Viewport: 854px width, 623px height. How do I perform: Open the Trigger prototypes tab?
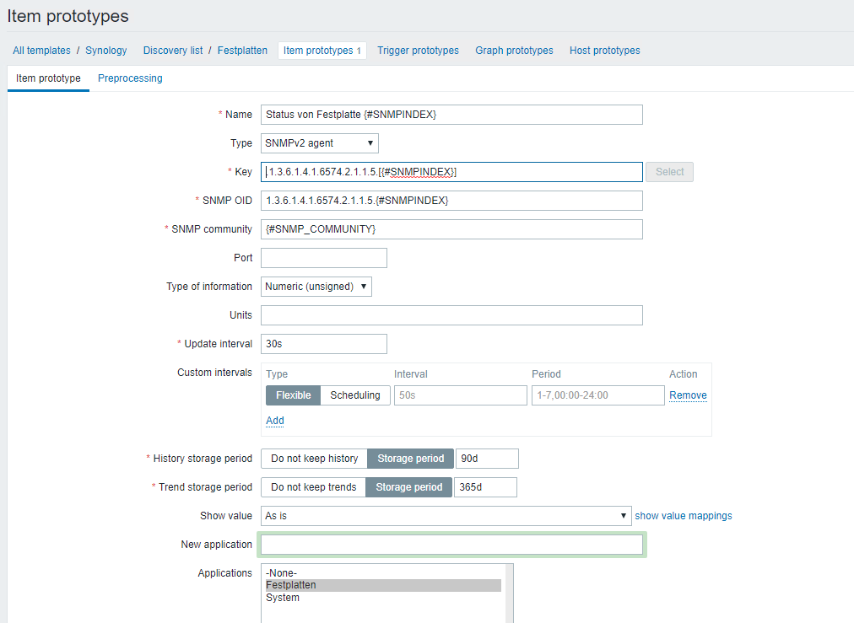pyautogui.click(x=418, y=51)
